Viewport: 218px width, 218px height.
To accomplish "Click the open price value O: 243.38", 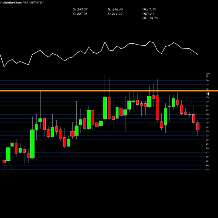I will coord(80,10).
